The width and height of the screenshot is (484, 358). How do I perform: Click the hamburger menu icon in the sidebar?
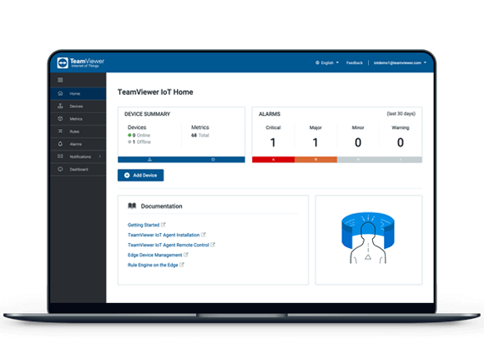pyautogui.click(x=60, y=80)
